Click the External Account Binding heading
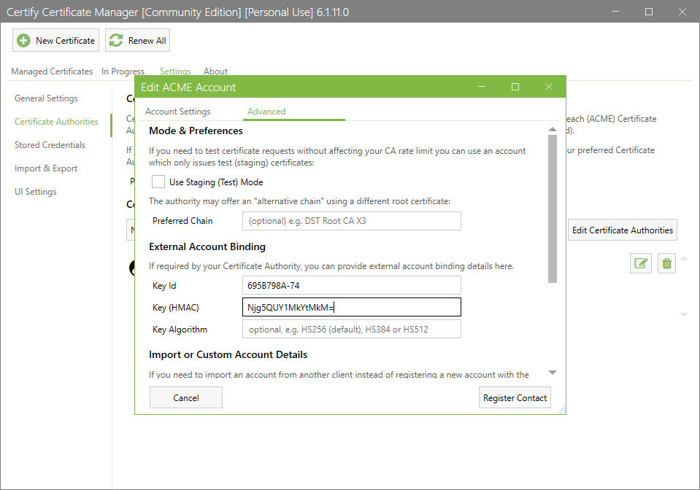 (x=207, y=246)
